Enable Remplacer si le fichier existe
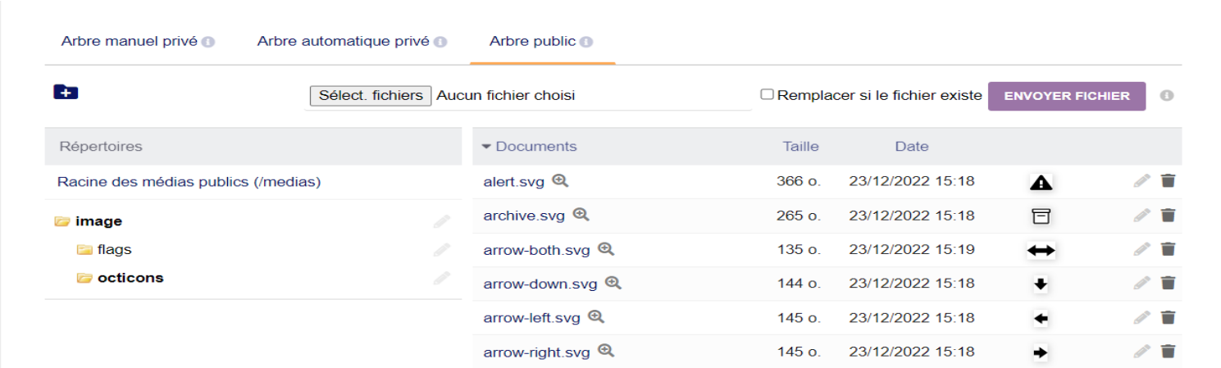1221x368 pixels. (x=767, y=95)
